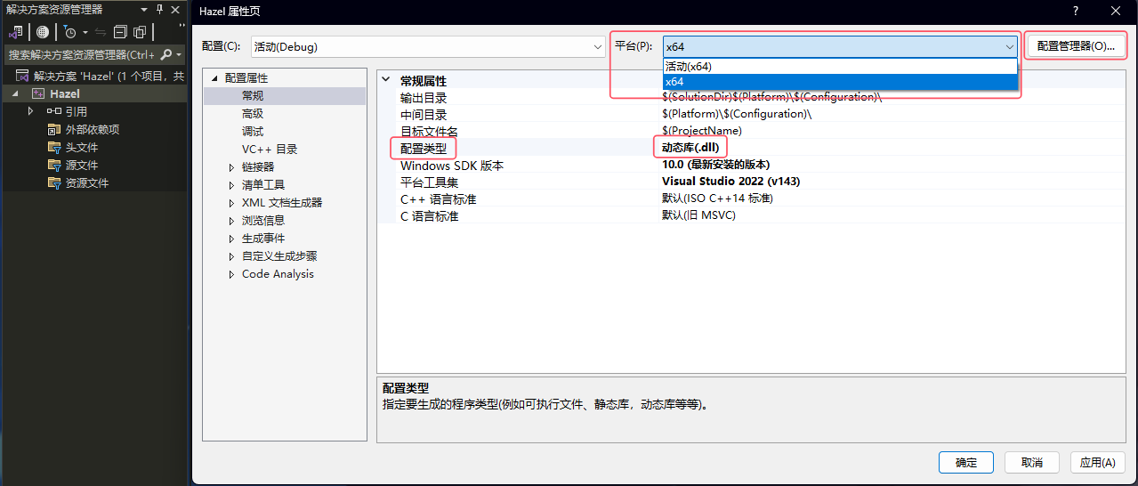Click the help question mark in dialog title

click(1075, 11)
